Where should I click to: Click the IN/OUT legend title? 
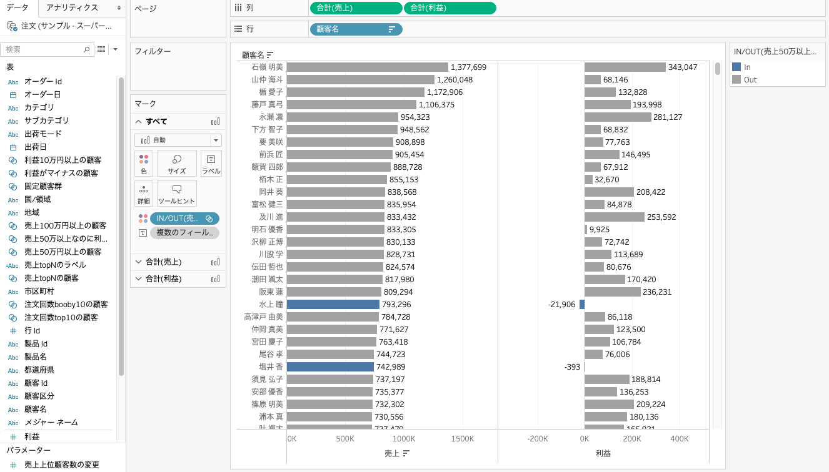point(775,52)
